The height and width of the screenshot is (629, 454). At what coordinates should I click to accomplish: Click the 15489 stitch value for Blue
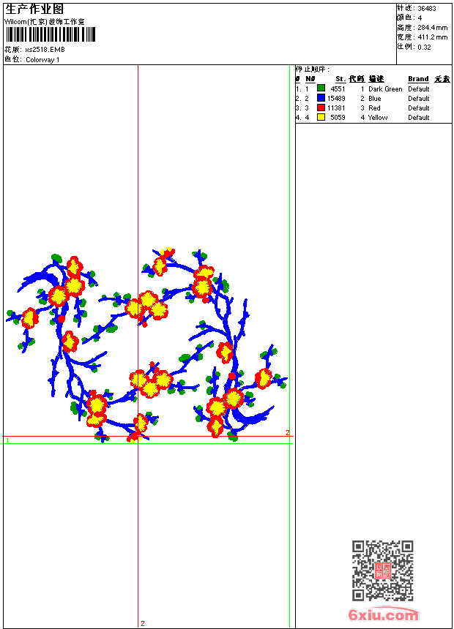[x=336, y=99]
